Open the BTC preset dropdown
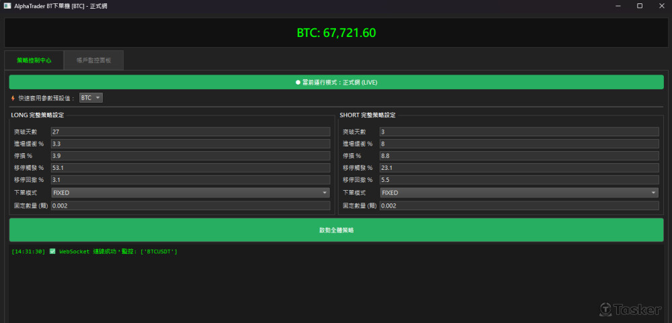Viewport: 672px width, 323px height. [91, 98]
